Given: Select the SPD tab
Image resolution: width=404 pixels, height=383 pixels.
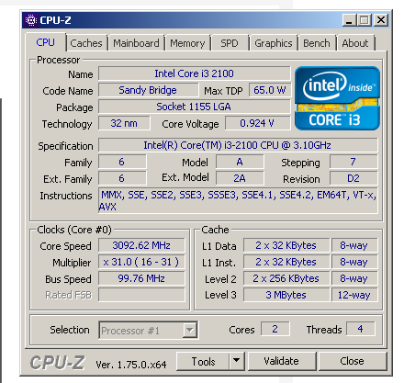Looking at the screenshot, I should (x=230, y=43).
